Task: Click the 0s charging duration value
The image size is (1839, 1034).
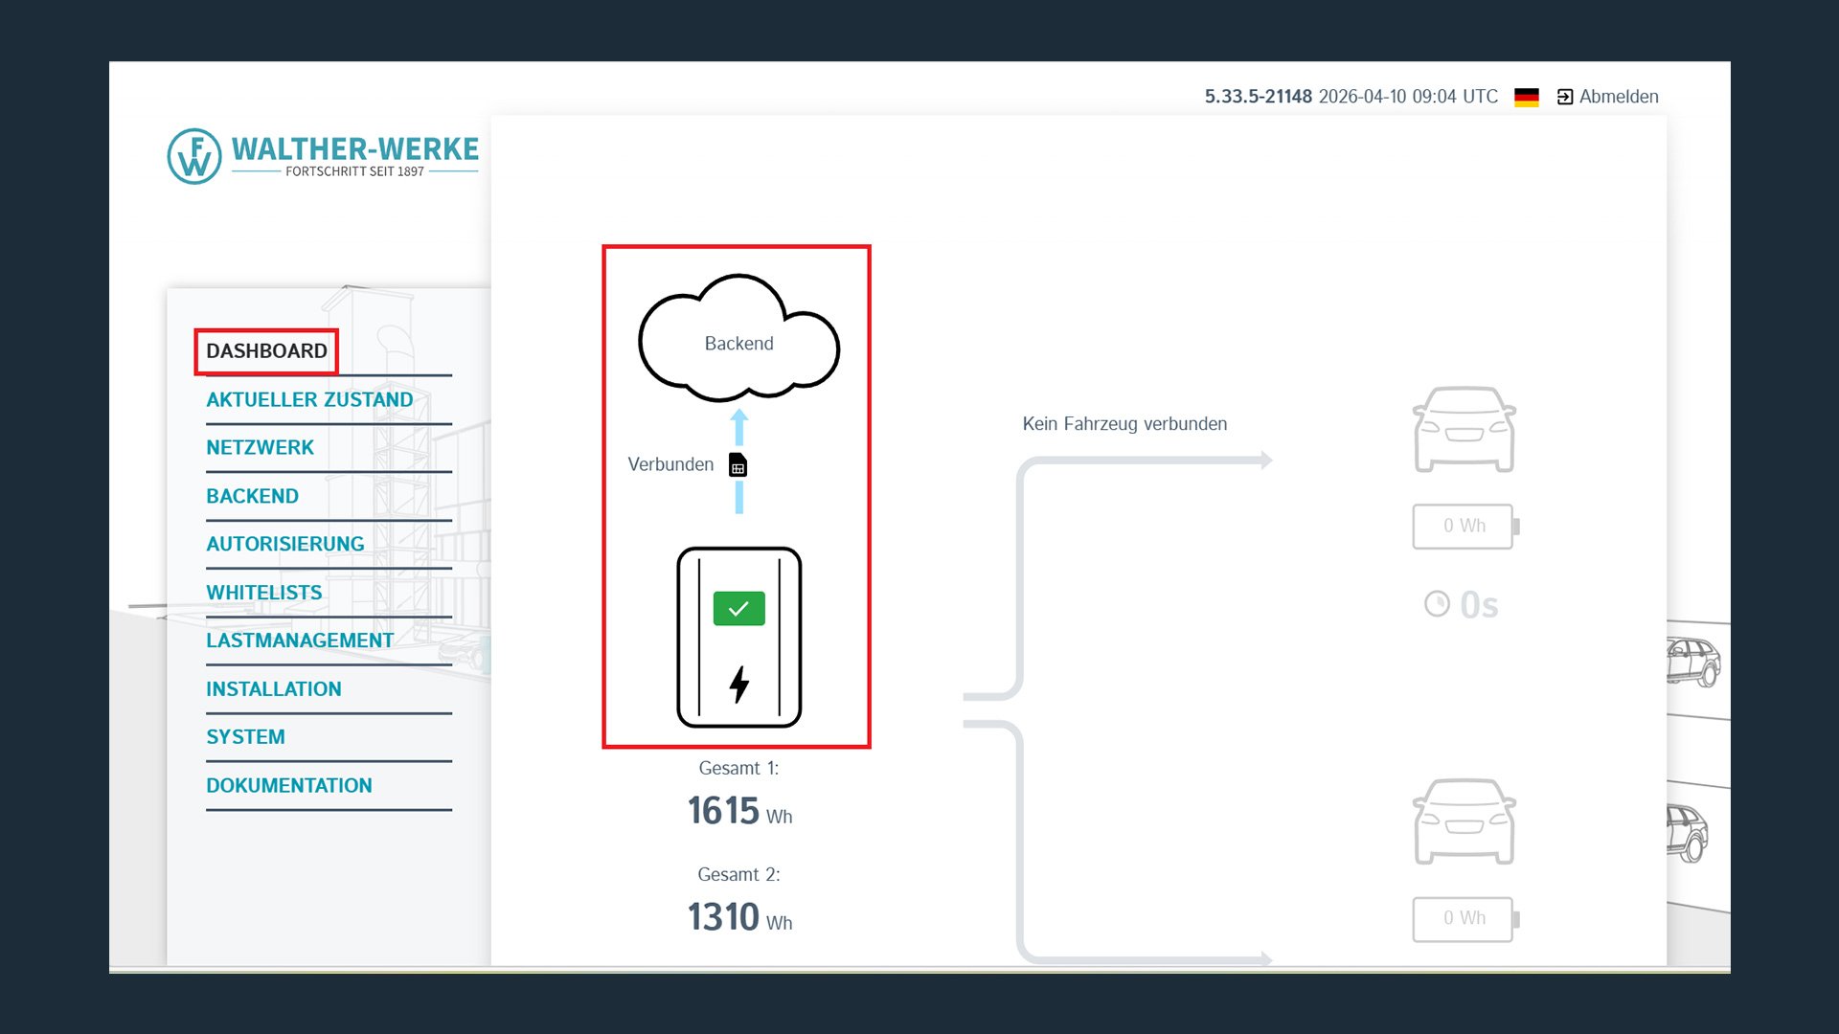Action: (1479, 605)
